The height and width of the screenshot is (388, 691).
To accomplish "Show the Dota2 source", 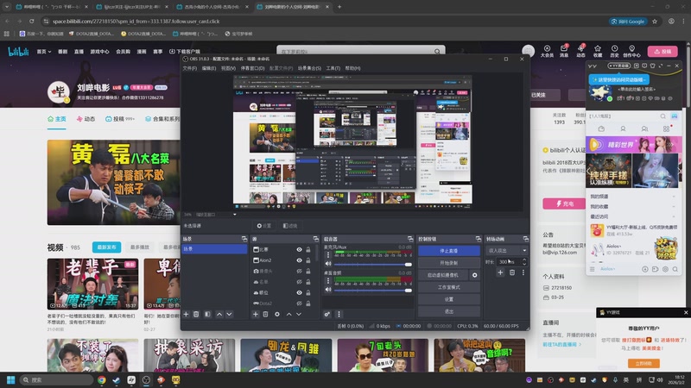I will [x=299, y=304].
